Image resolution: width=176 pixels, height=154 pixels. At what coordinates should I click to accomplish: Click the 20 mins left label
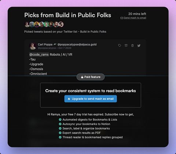coord(137,14)
